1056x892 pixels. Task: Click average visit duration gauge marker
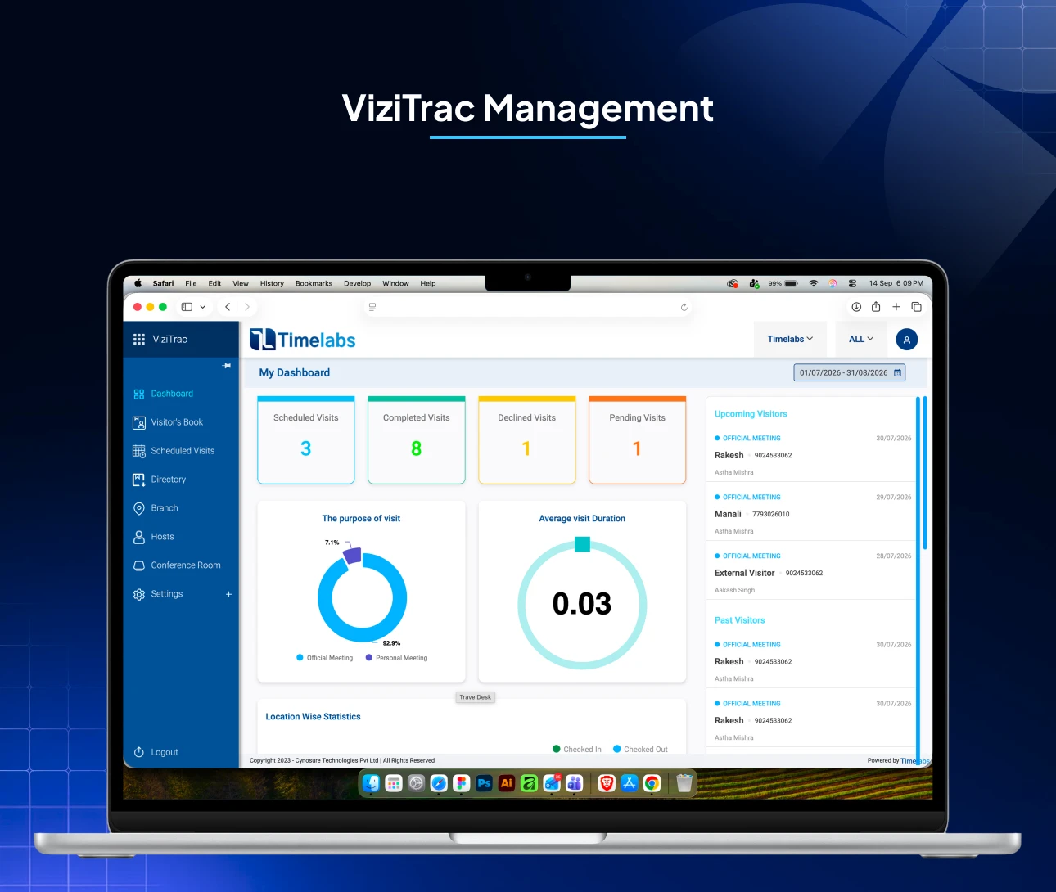(582, 544)
